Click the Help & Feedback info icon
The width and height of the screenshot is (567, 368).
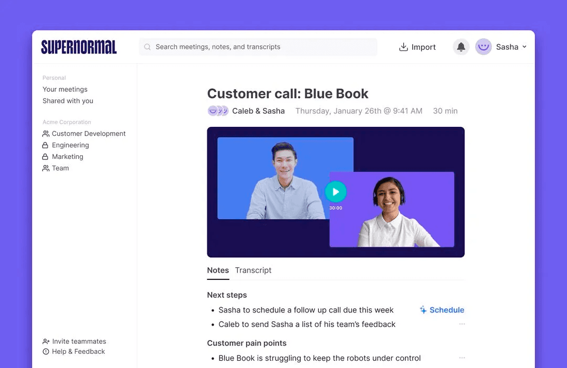click(46, 351)
